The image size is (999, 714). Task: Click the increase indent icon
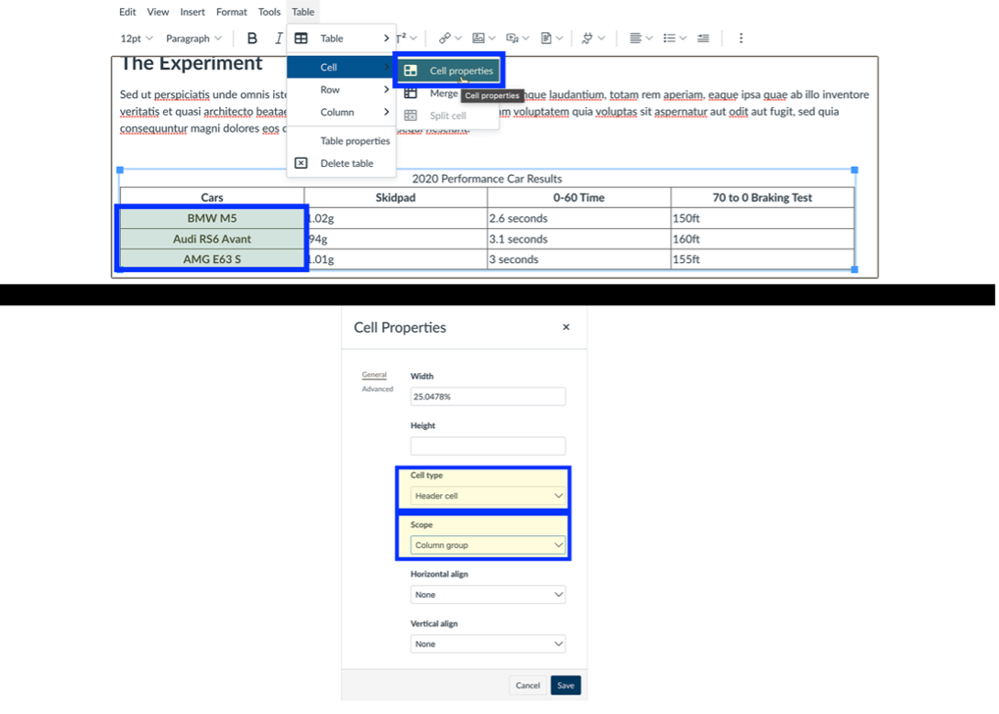[703, 38]
